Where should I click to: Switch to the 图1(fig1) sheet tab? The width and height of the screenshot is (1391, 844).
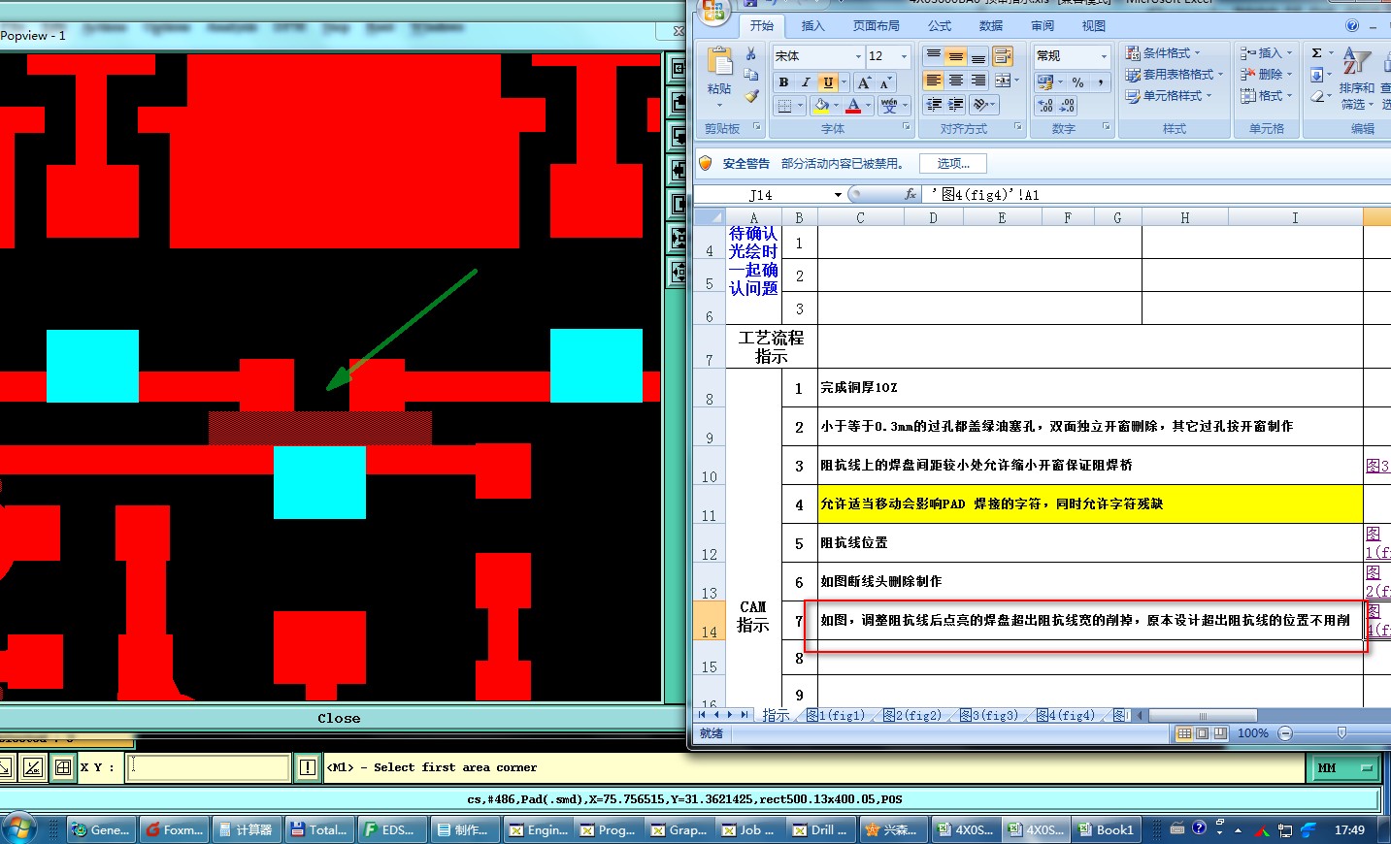click(835, 715)
